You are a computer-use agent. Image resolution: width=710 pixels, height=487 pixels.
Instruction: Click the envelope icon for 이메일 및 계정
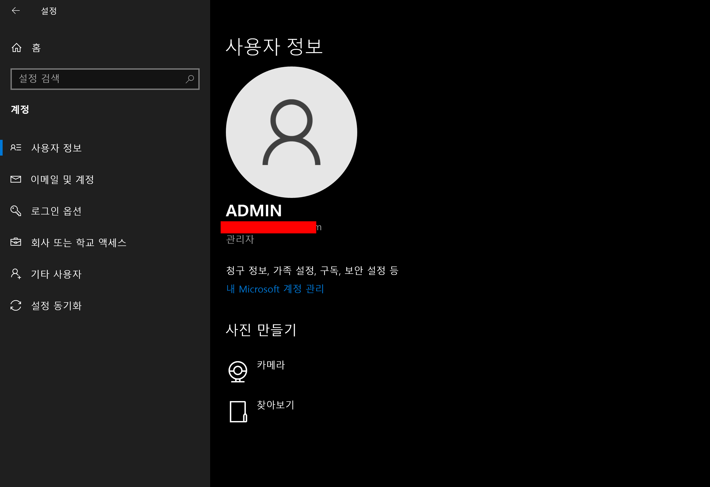coord(16,179)
